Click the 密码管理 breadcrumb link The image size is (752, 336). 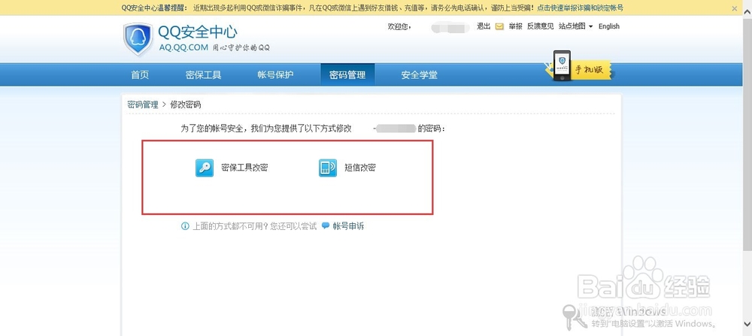click(x=142, y=104)
